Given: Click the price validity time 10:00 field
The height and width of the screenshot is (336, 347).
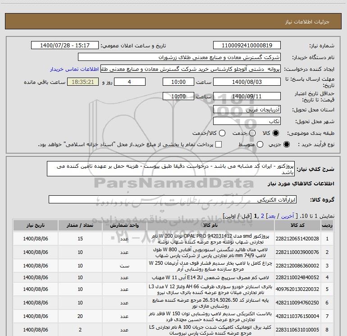Looking at the screenshot, I should (178, 96).
